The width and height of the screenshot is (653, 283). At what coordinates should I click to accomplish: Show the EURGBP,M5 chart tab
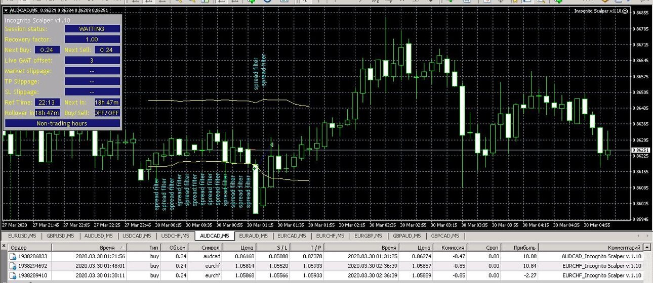[x=369, y=235]
